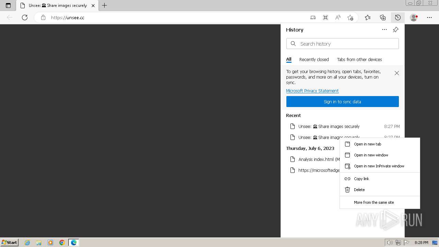439x247 pixels.
Task: Click the taskbar clock 8:28 PM
Action: pos(421,243)
